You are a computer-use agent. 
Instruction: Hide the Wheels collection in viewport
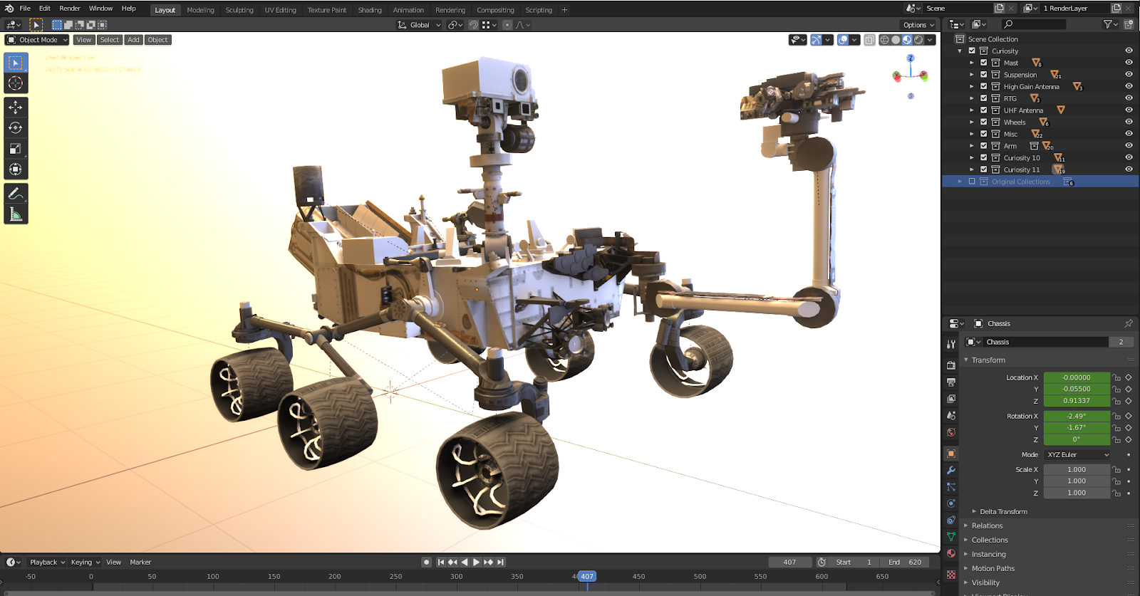click(1129, 122)
